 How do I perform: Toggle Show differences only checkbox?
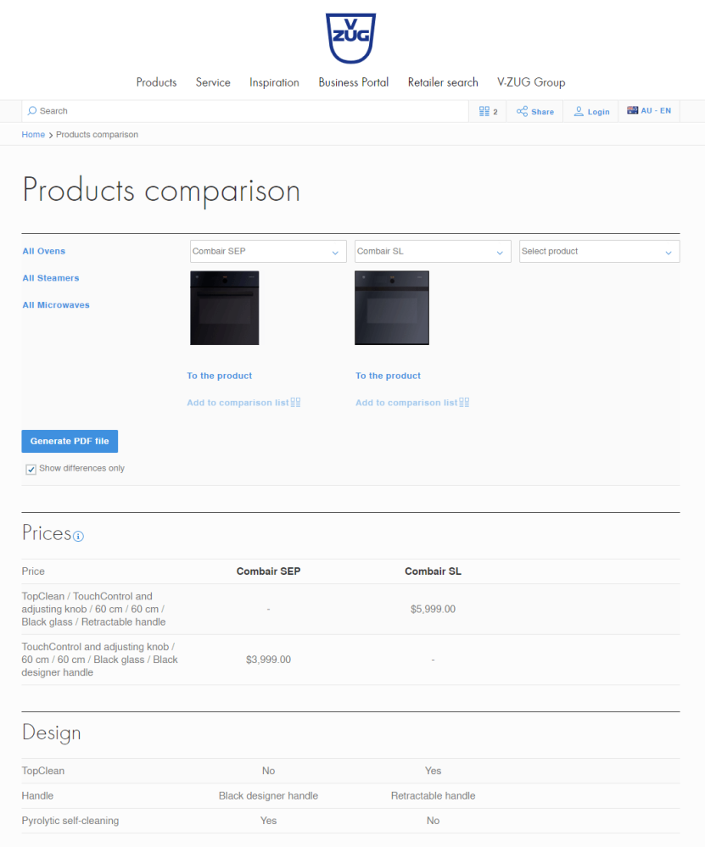[31, 469]
